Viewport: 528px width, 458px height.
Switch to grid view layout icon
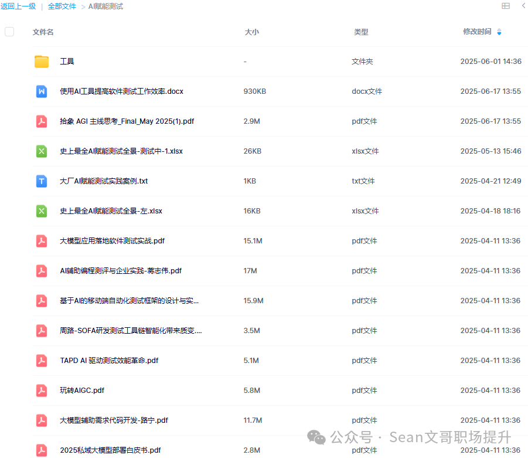(x=506, y=6)
